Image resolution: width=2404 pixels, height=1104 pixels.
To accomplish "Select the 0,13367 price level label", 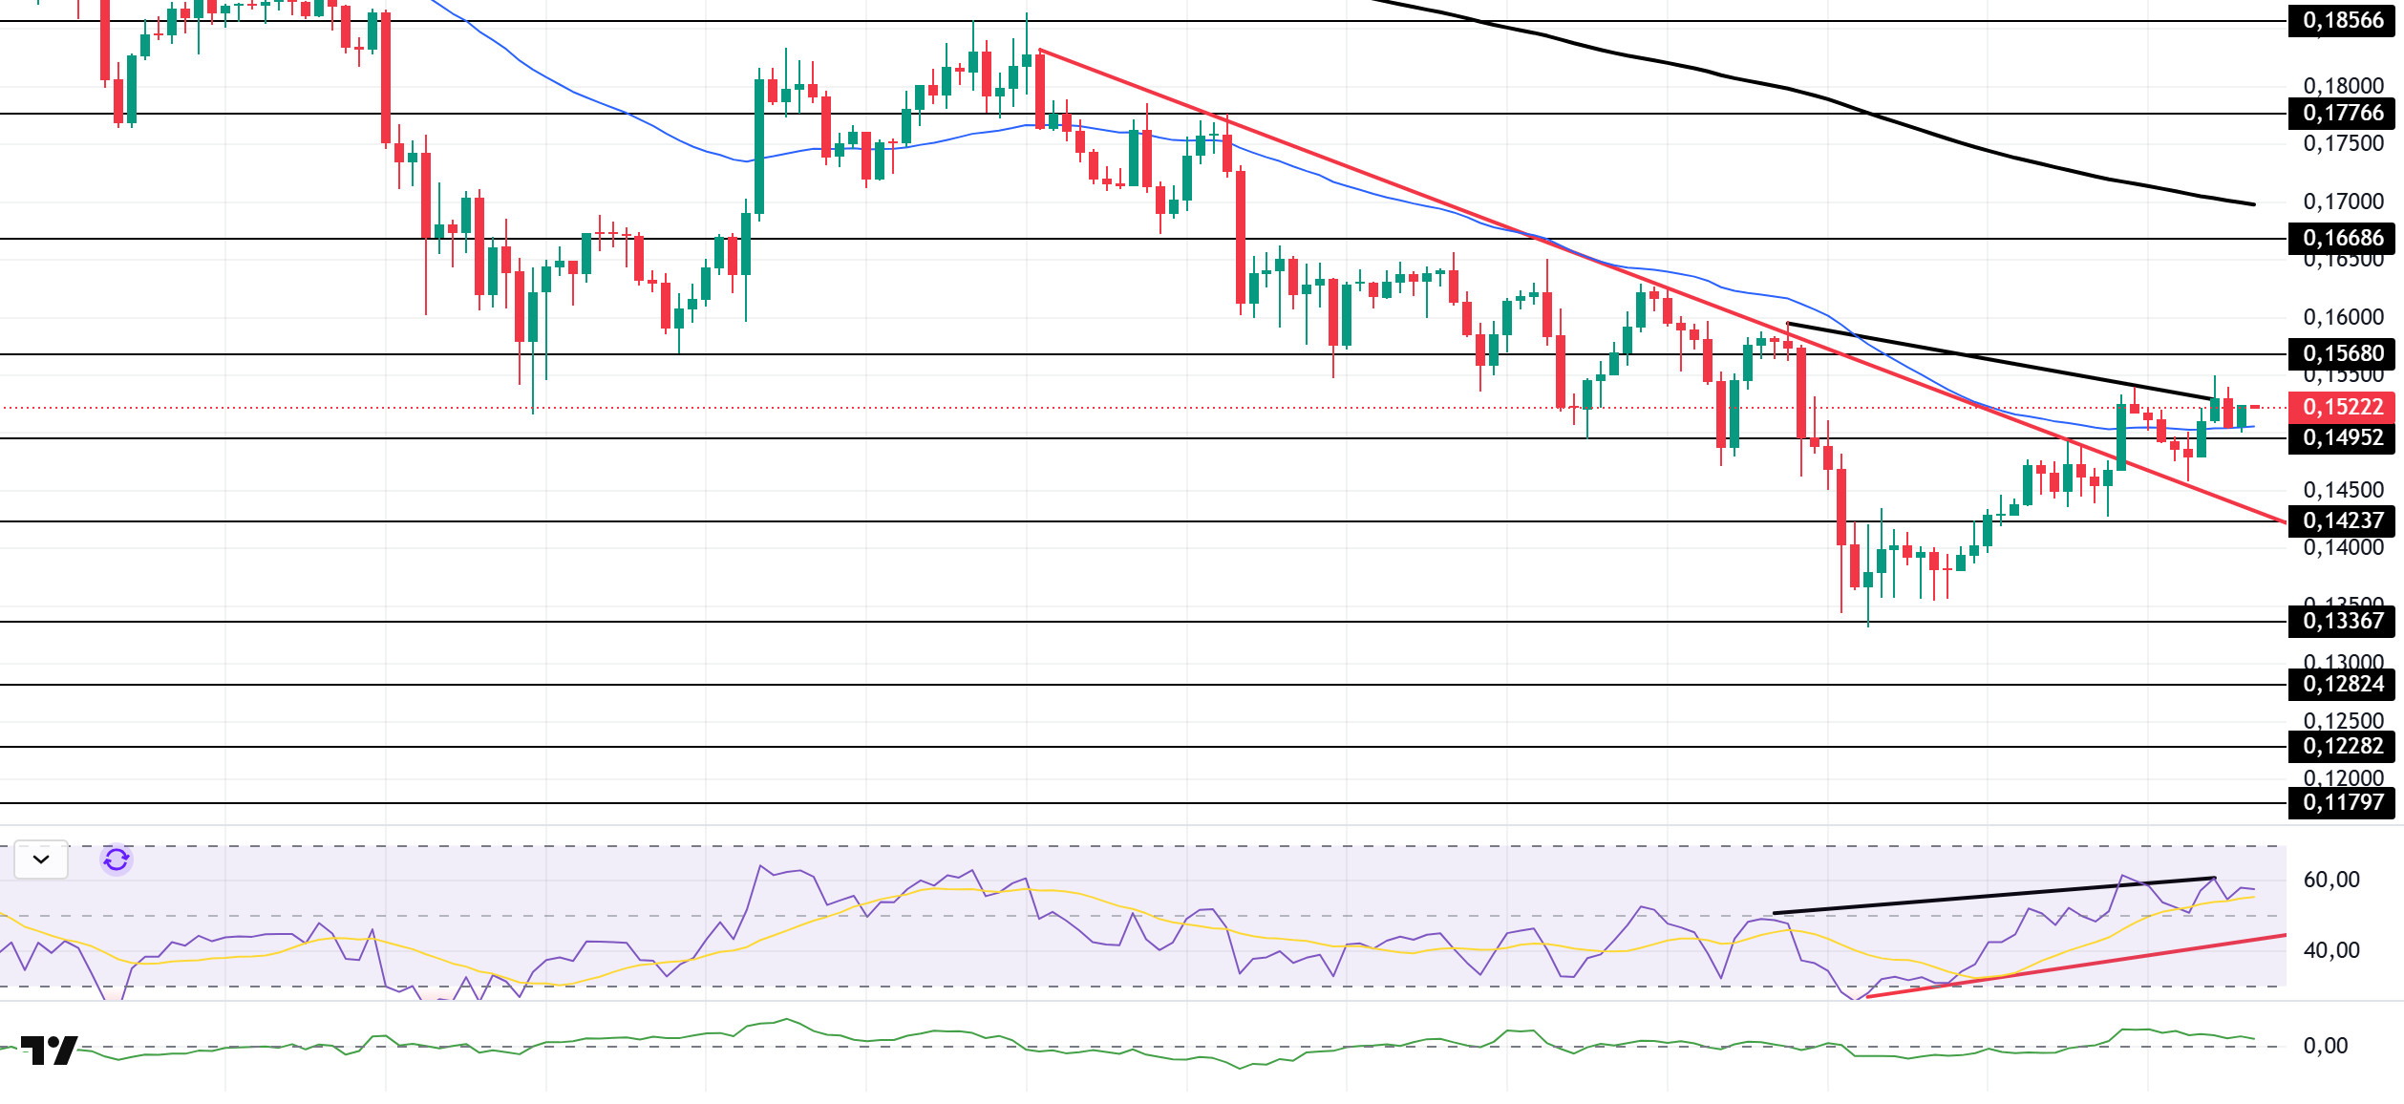I will pos(2343,621).
